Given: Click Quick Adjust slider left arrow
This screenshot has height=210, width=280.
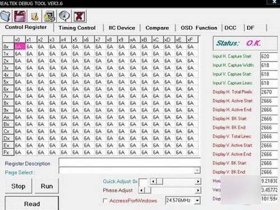Looking at the screenshot, I should point(153,181).
